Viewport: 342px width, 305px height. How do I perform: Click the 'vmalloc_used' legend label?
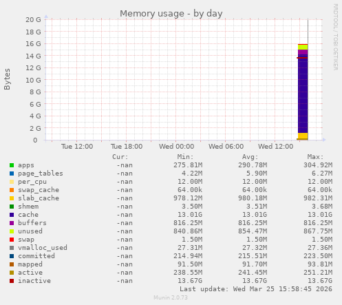tap(43, 248)
